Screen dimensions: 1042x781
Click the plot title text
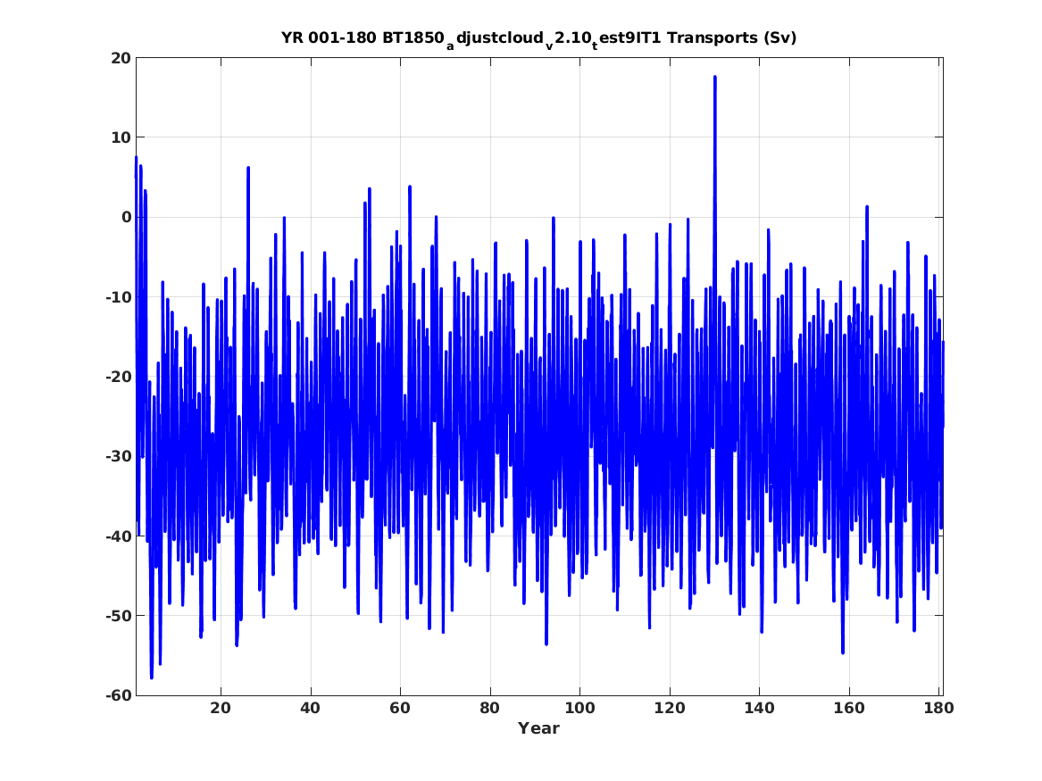[539, 38]
